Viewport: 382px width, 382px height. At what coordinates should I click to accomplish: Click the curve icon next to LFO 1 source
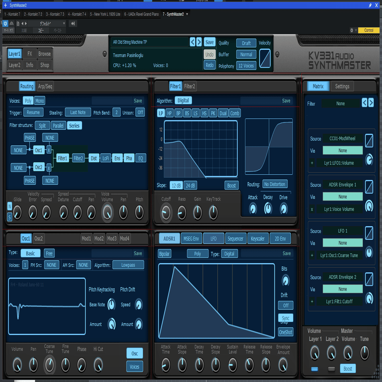click(369, 233)
